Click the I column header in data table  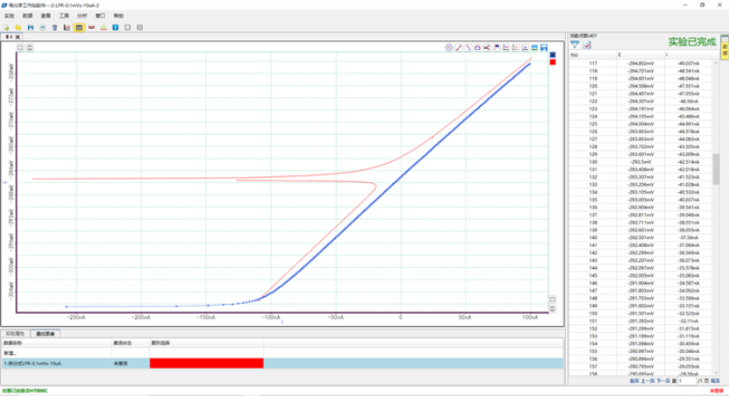point(688,55)
